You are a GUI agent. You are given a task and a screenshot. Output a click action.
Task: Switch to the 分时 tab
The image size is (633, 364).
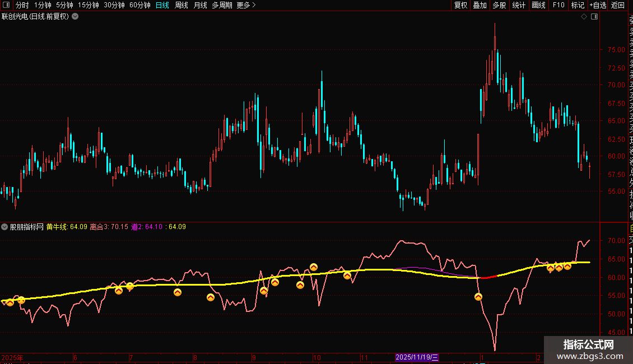pos(22,5)
